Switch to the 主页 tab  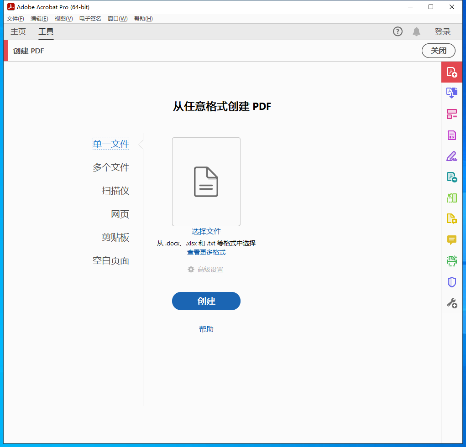coord(18,31)
